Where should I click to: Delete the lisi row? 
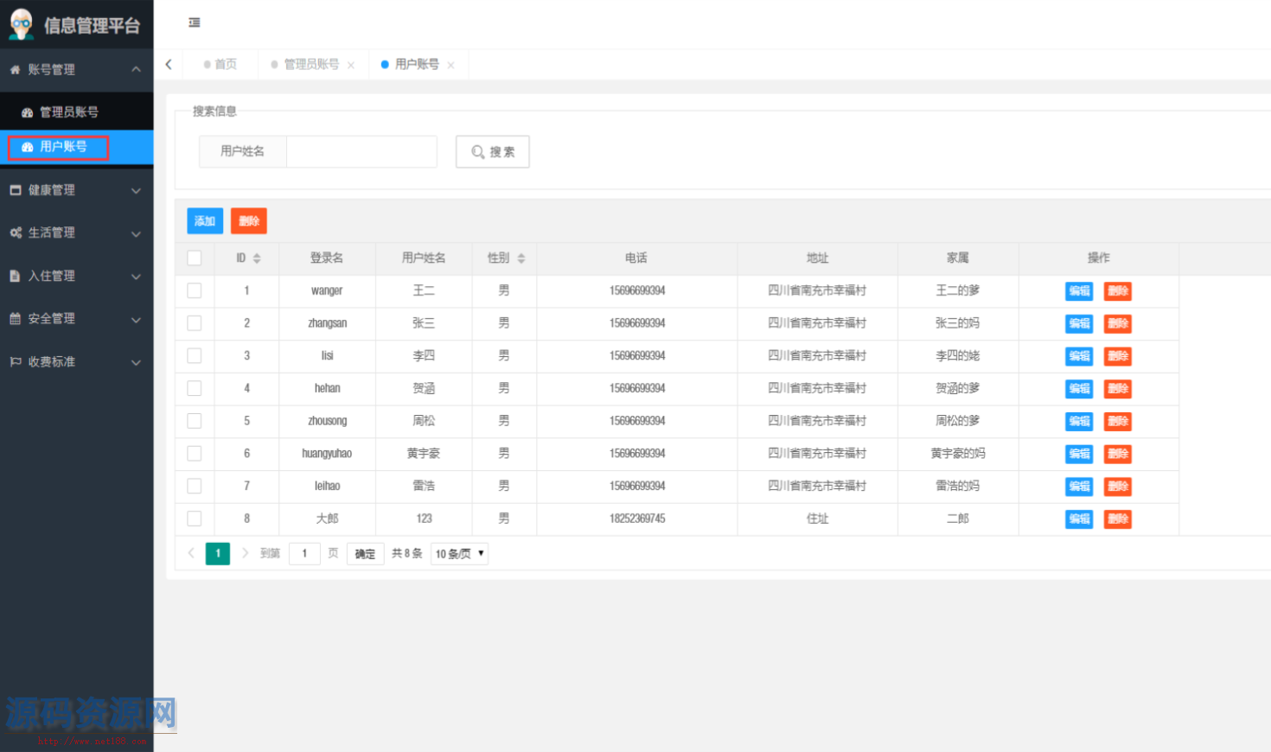[1118, 356]
